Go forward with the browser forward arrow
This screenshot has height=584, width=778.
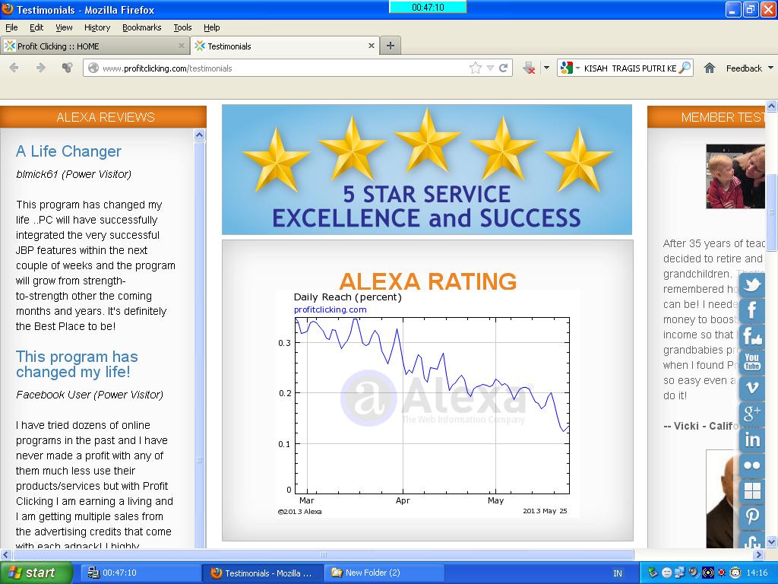[x=41, y=68]
